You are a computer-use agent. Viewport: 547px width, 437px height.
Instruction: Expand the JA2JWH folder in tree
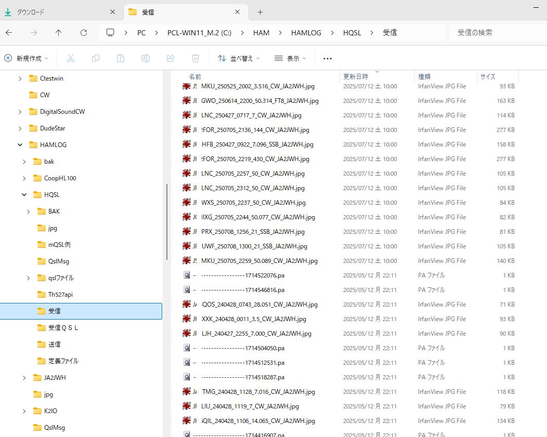24,378
